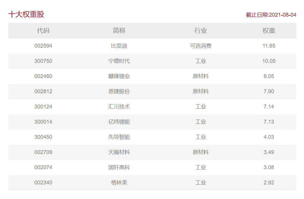This screenshot has width=304, height=199.
Task: Click 原材料 in the 恩捷股份 row
Action: (201, 91)
